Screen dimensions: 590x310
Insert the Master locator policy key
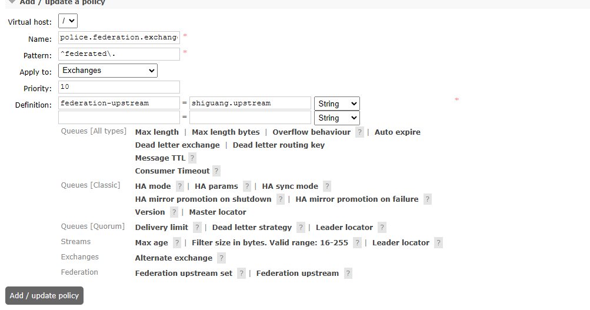coord(218,212)
